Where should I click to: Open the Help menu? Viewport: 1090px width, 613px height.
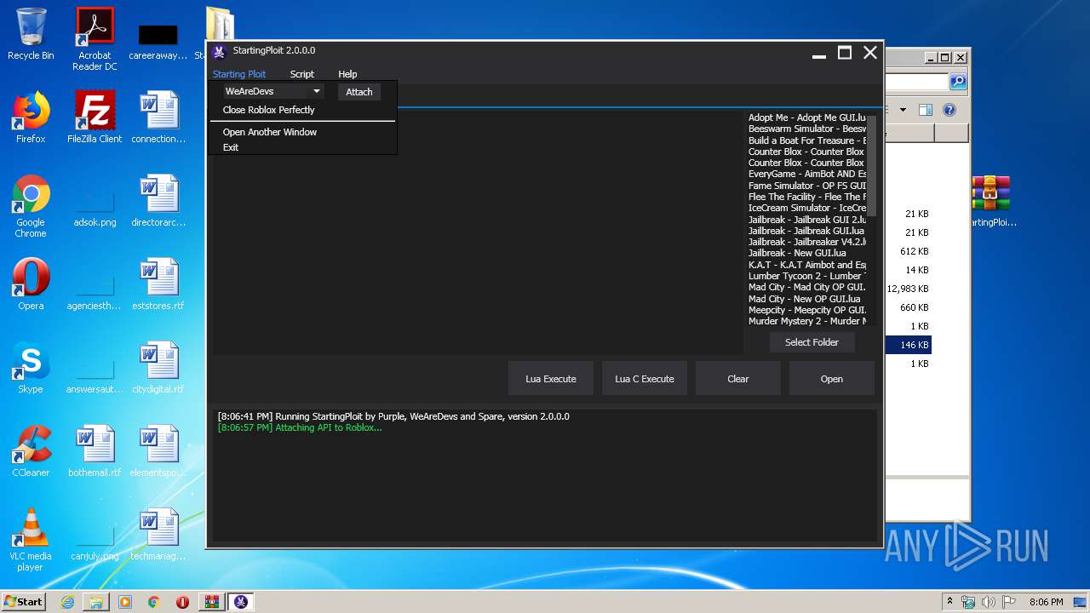347,74
